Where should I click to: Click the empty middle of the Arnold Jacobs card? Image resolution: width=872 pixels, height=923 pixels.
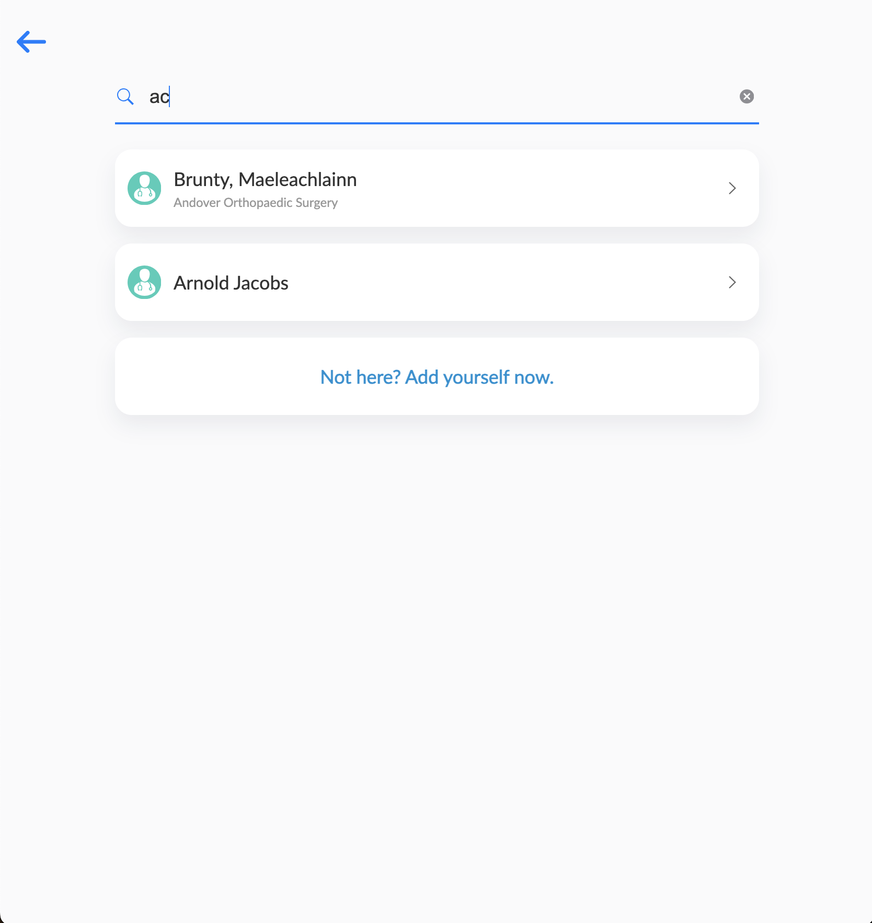[497, 282]
